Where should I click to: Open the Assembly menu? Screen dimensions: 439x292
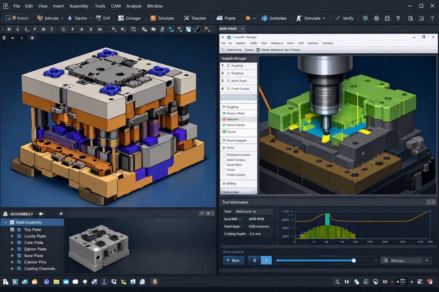[x=79, y=6]
